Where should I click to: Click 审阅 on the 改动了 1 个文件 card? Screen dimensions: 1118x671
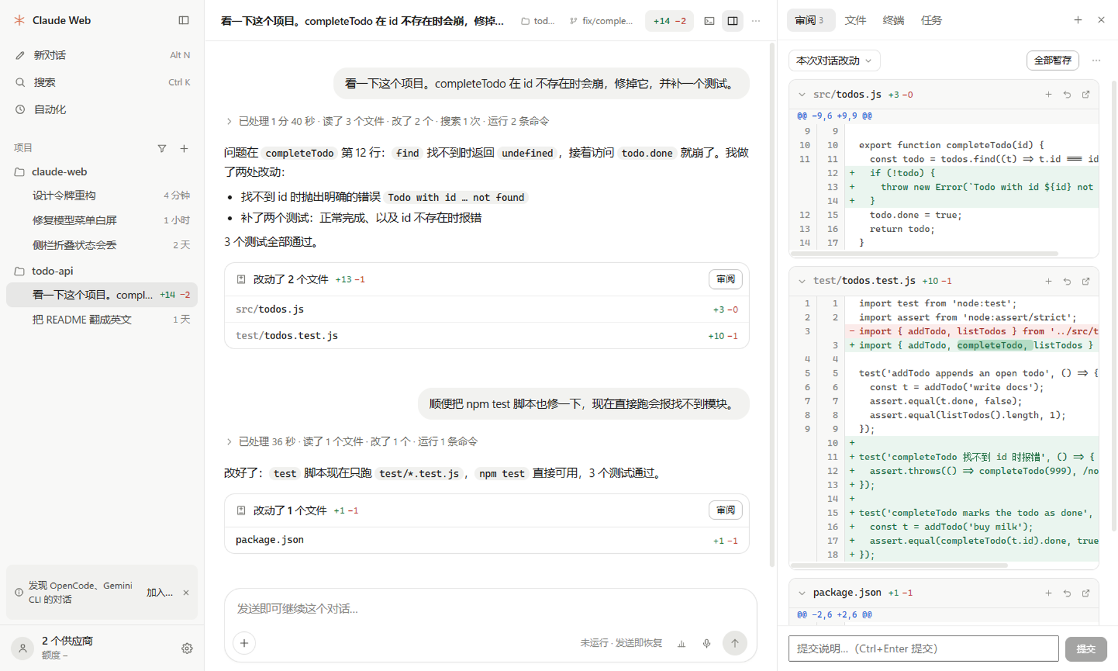point(725,510)
